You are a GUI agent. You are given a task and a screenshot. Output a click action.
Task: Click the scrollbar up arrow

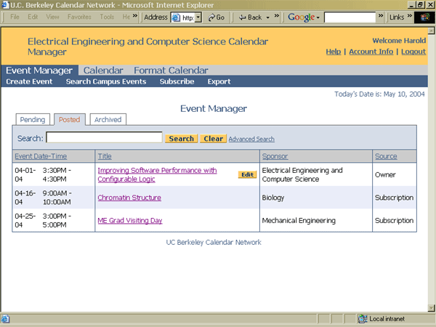[x=431, y=31]
